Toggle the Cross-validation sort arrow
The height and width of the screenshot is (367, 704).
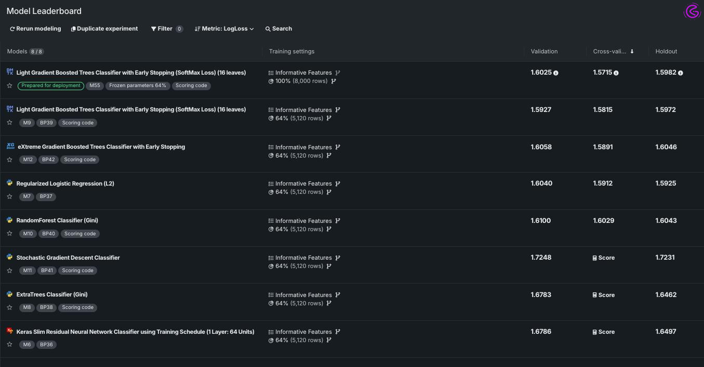point(632,51)
